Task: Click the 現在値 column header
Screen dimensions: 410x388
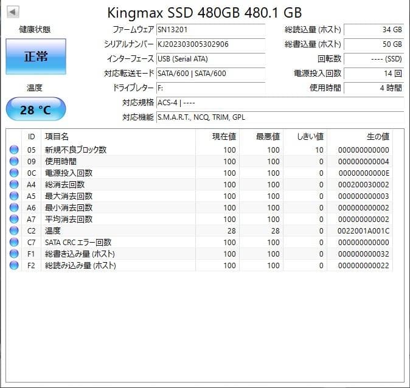Action: pyautogui.click(x=217, y=136)
